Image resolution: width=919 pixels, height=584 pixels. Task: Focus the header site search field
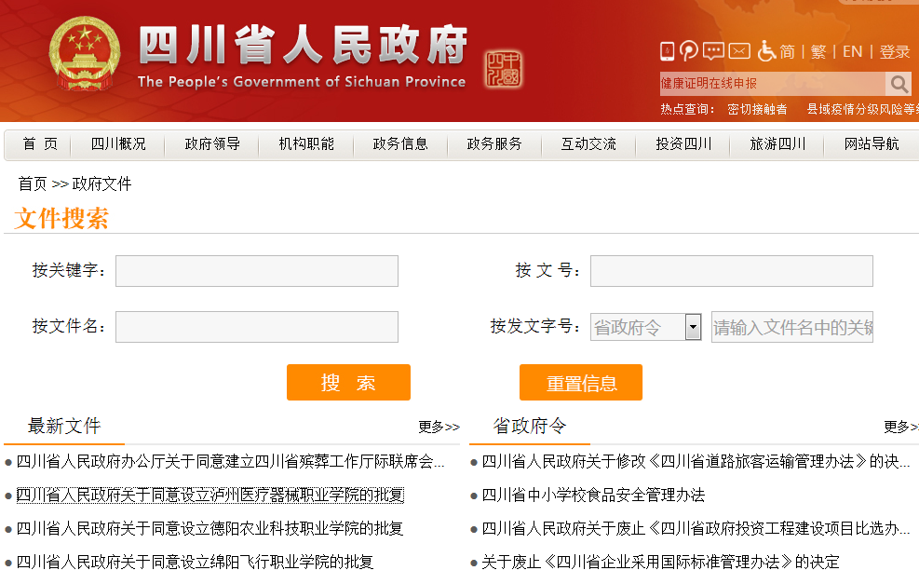pos(773,84)
